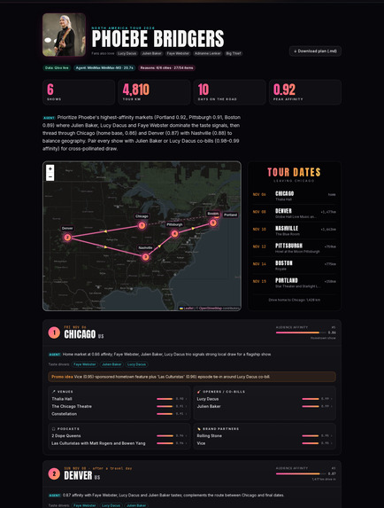Select Nov 15 Portland in Tour Dates

tap(294, 283)
